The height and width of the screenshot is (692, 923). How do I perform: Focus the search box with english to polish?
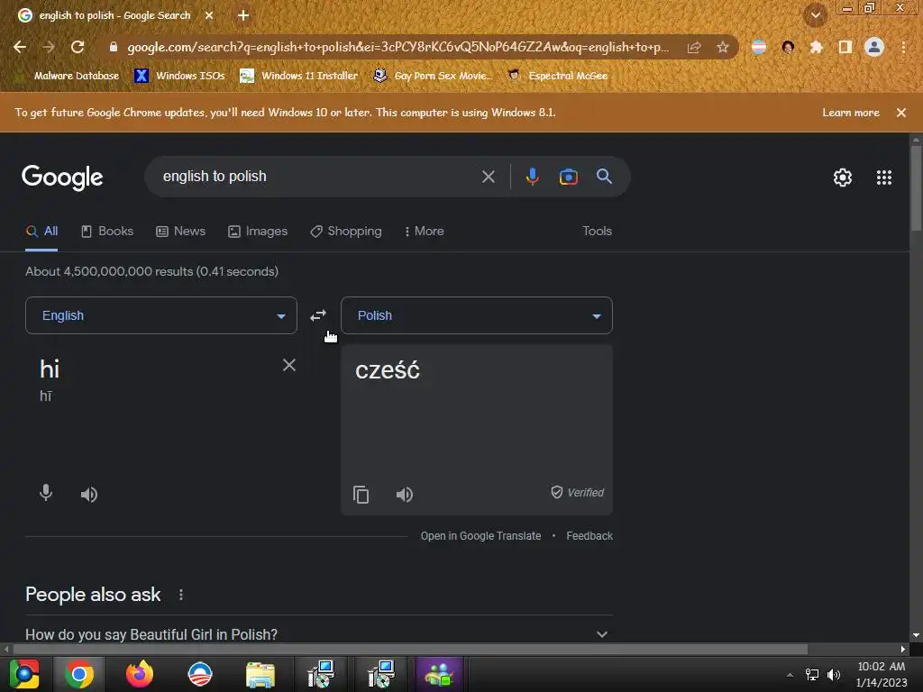tap(318, 177)
